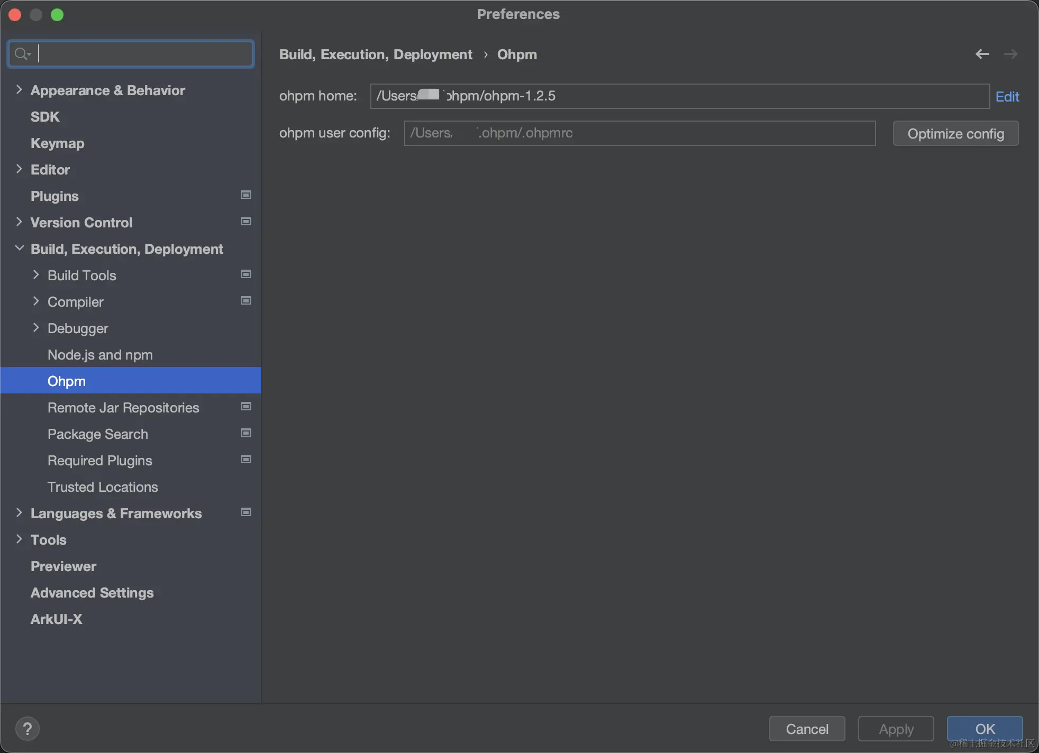
Task: Open the Keymap settings page
Action: click(x=57, y=143)
